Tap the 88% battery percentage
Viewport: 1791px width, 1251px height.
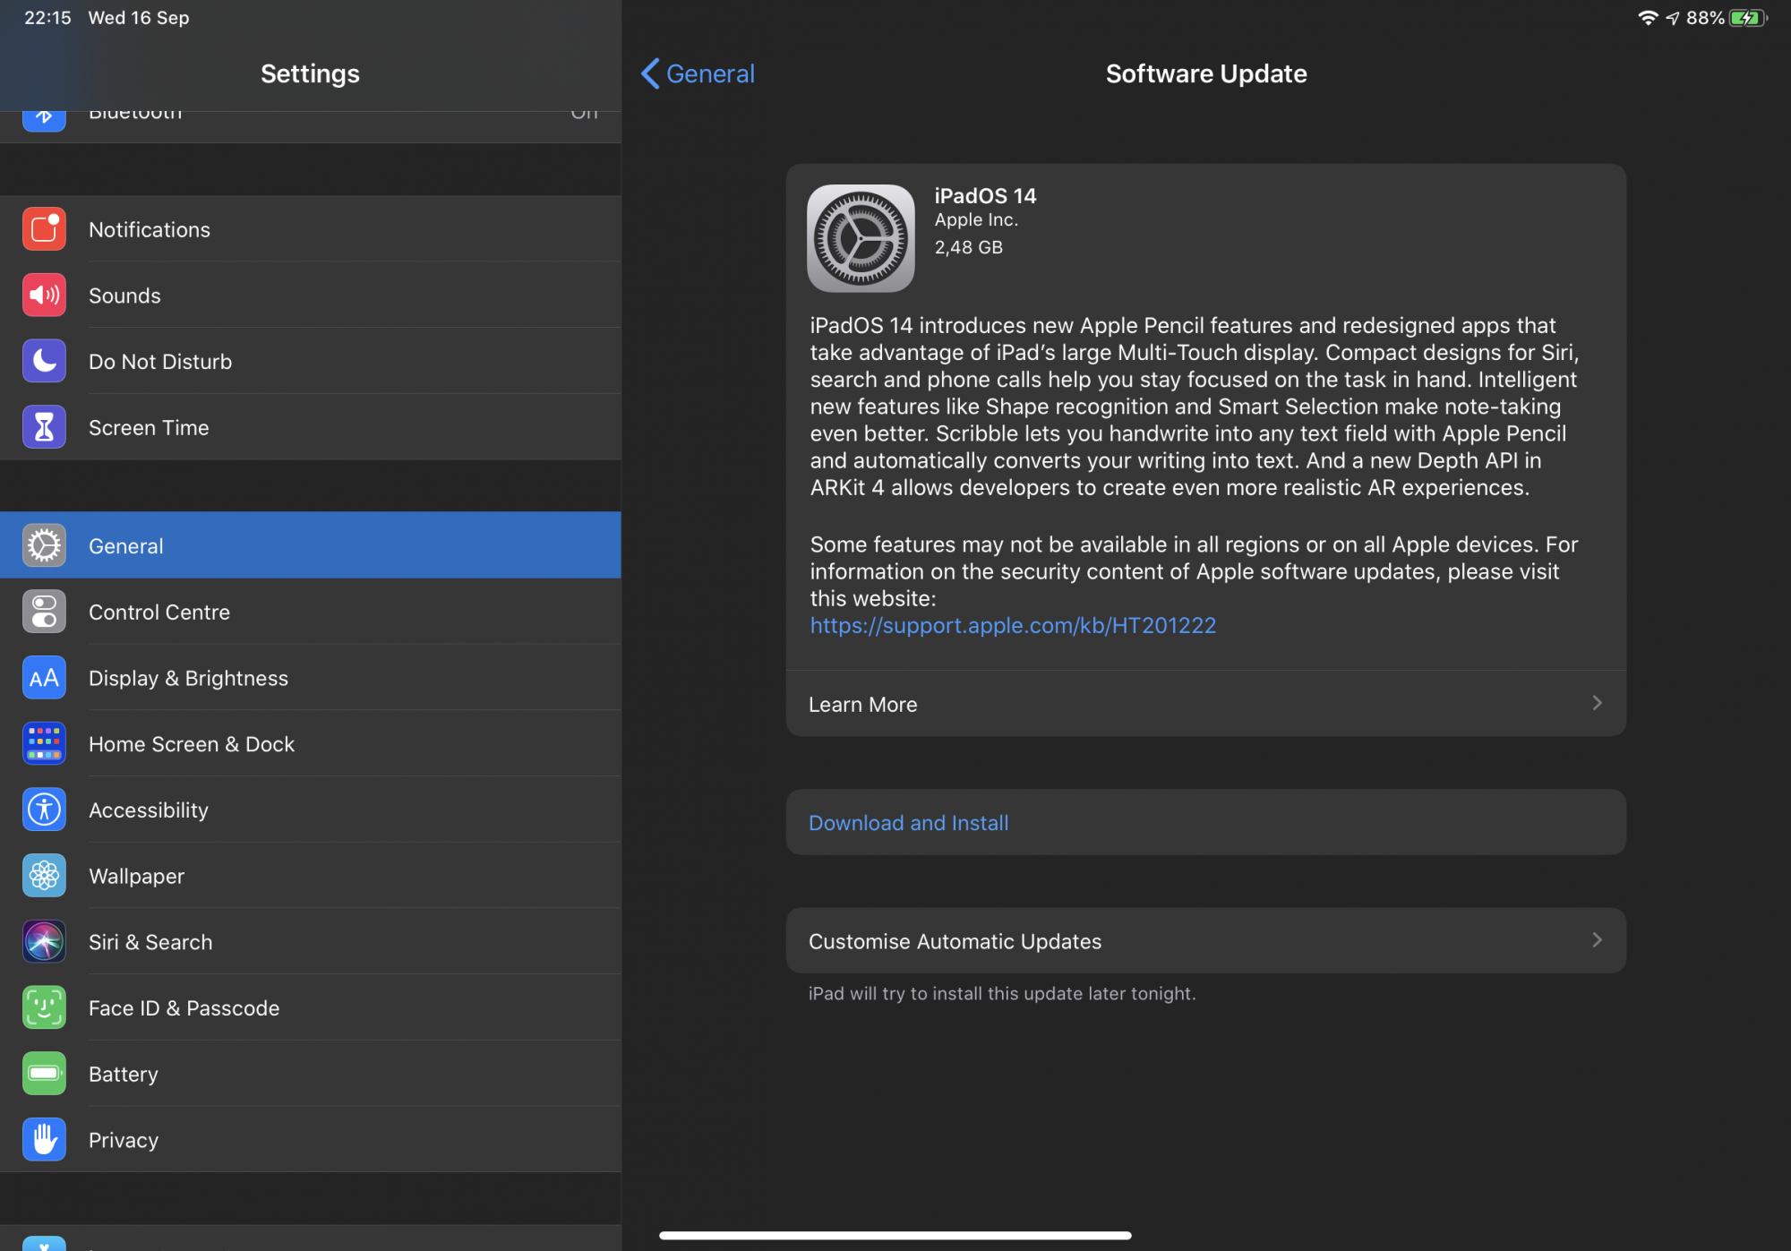coord(1705,18)
